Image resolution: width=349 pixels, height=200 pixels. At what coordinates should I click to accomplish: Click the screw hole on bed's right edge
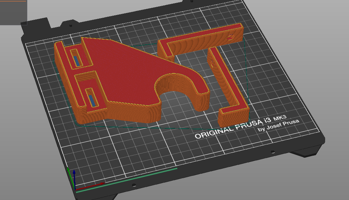click(272, 152)
